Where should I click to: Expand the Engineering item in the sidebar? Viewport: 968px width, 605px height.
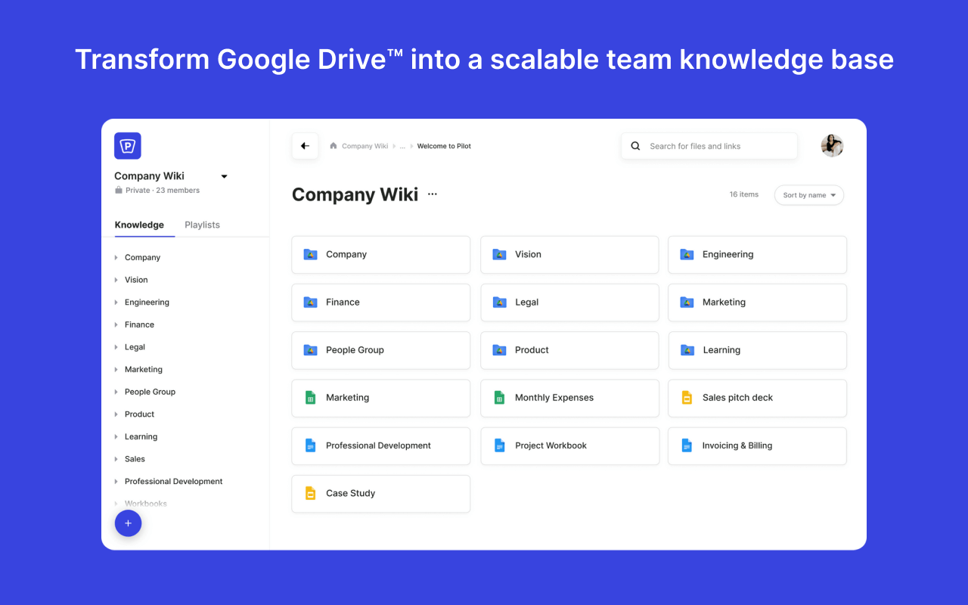(116, 302)
